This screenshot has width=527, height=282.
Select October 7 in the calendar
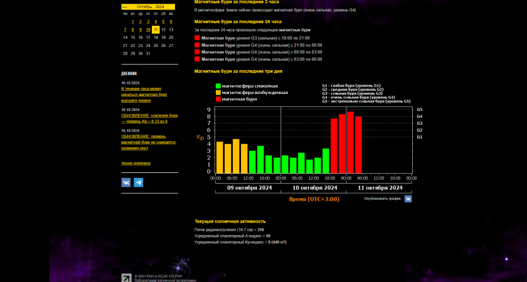click(x=125, y=29)
